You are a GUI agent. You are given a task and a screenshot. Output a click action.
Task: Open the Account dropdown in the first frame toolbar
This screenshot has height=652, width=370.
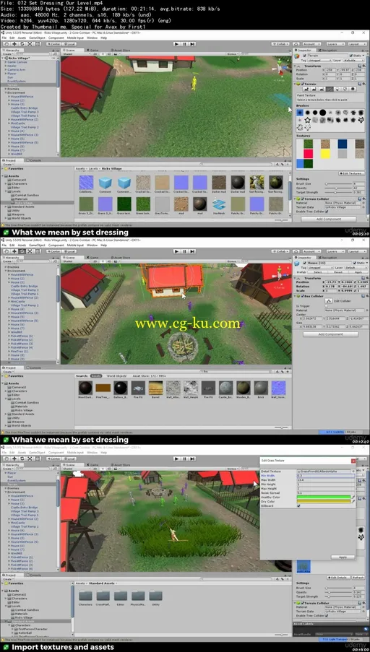click(x=311, y=43)
